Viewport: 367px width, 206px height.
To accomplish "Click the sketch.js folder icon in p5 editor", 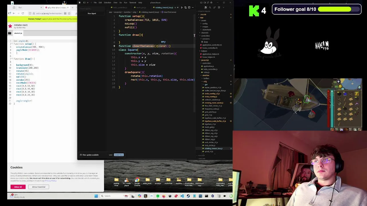I will pyautogui.click(x=10, y=33).
